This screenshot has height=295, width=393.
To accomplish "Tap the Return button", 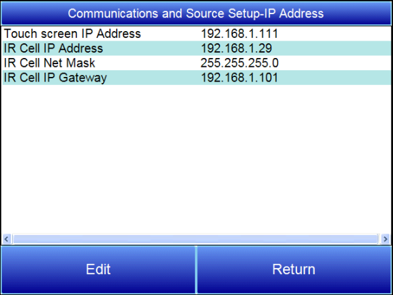I will [x=294, y=269].
